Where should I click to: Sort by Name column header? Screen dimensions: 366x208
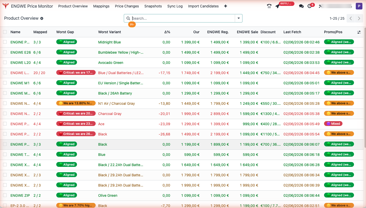click(x=15, y=32)
